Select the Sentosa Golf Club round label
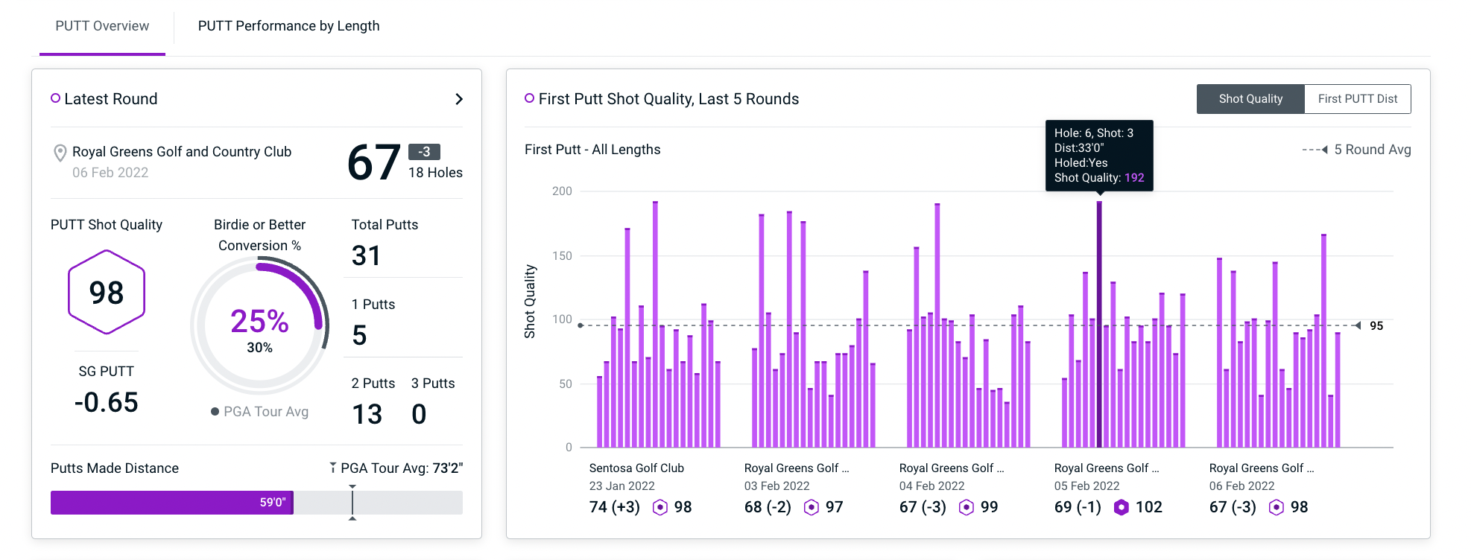This screenshot has height=560, width=1471. point(636,468)
